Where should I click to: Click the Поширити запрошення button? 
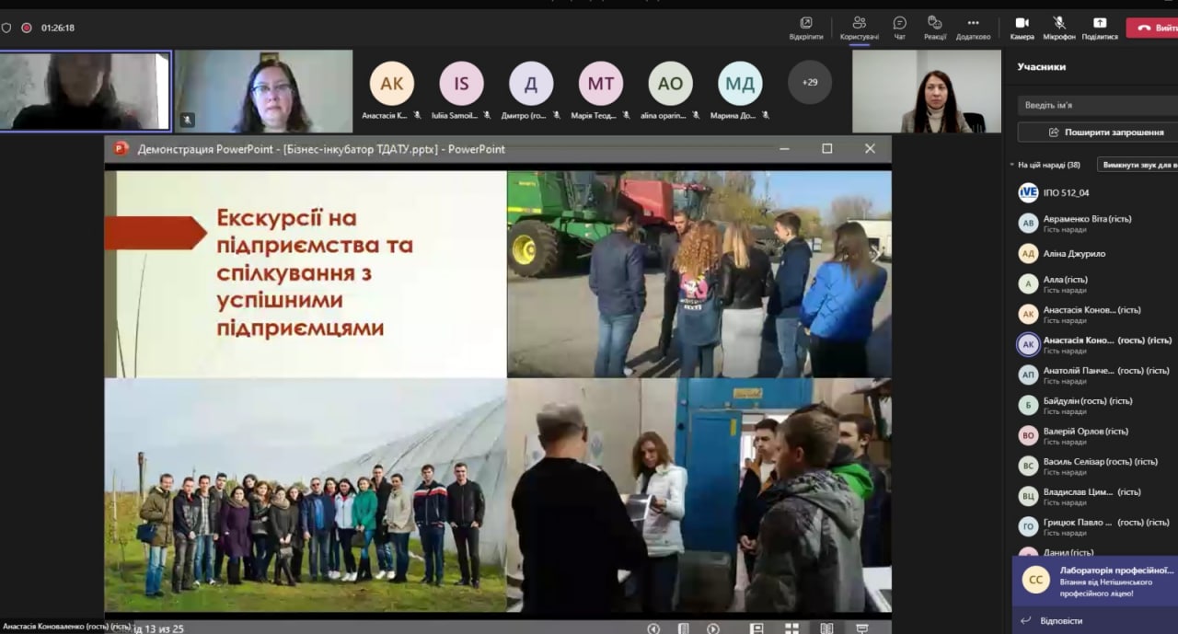[1098, 133]
